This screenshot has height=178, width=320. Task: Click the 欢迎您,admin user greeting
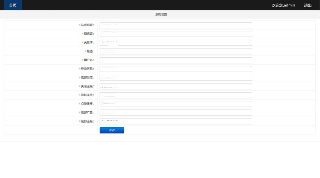283,5
